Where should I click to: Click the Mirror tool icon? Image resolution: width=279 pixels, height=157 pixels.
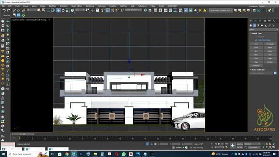coord(145,10)
